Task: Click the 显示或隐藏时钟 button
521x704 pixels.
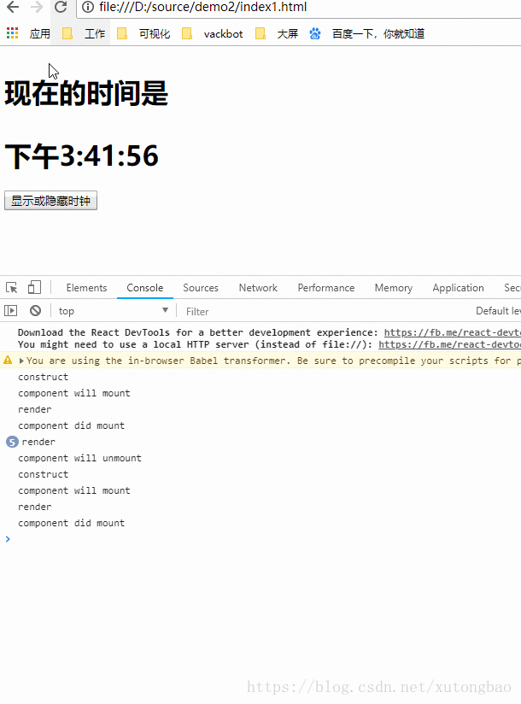Action: [x=50, y=201]
